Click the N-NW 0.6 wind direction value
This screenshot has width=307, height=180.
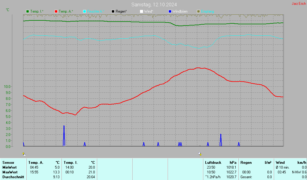[x=299, y=172]
